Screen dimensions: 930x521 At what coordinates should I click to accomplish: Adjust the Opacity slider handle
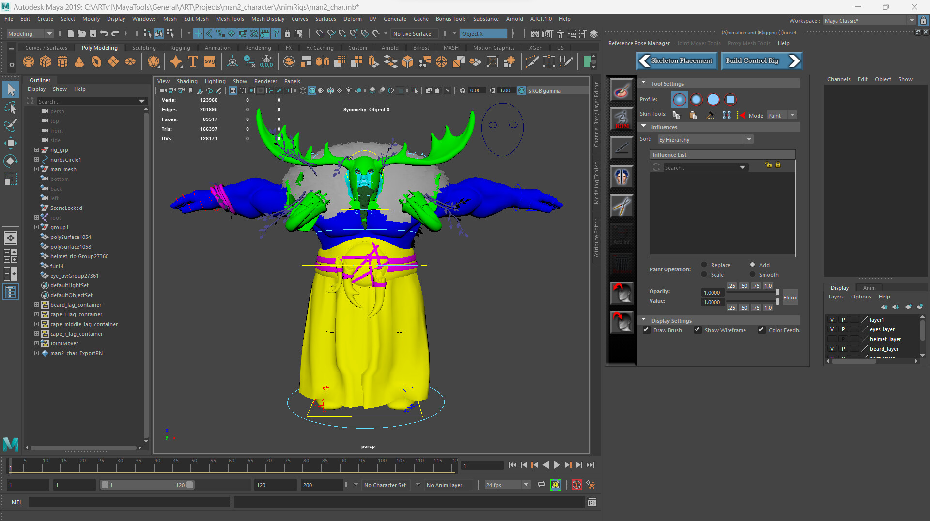coord(777,292)
